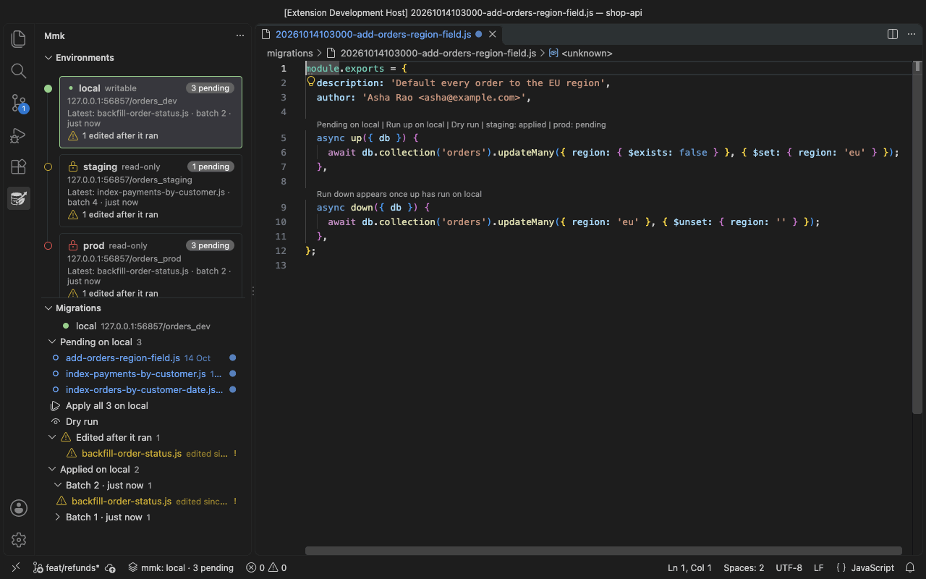This screenshot has width=926, height=579.
Task: Click the migrations breadcrumb segment
Action: [289, 53]
